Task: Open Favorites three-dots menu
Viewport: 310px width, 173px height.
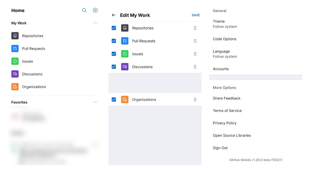Action: [95, 102]
